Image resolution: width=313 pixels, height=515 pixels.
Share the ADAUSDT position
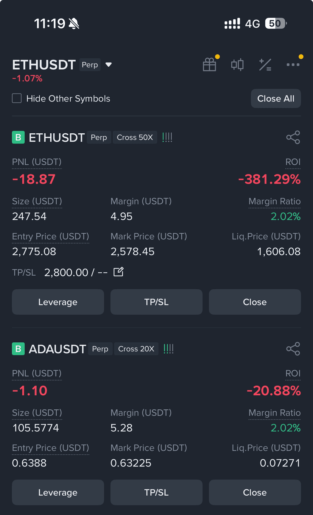tap(293, 349)
